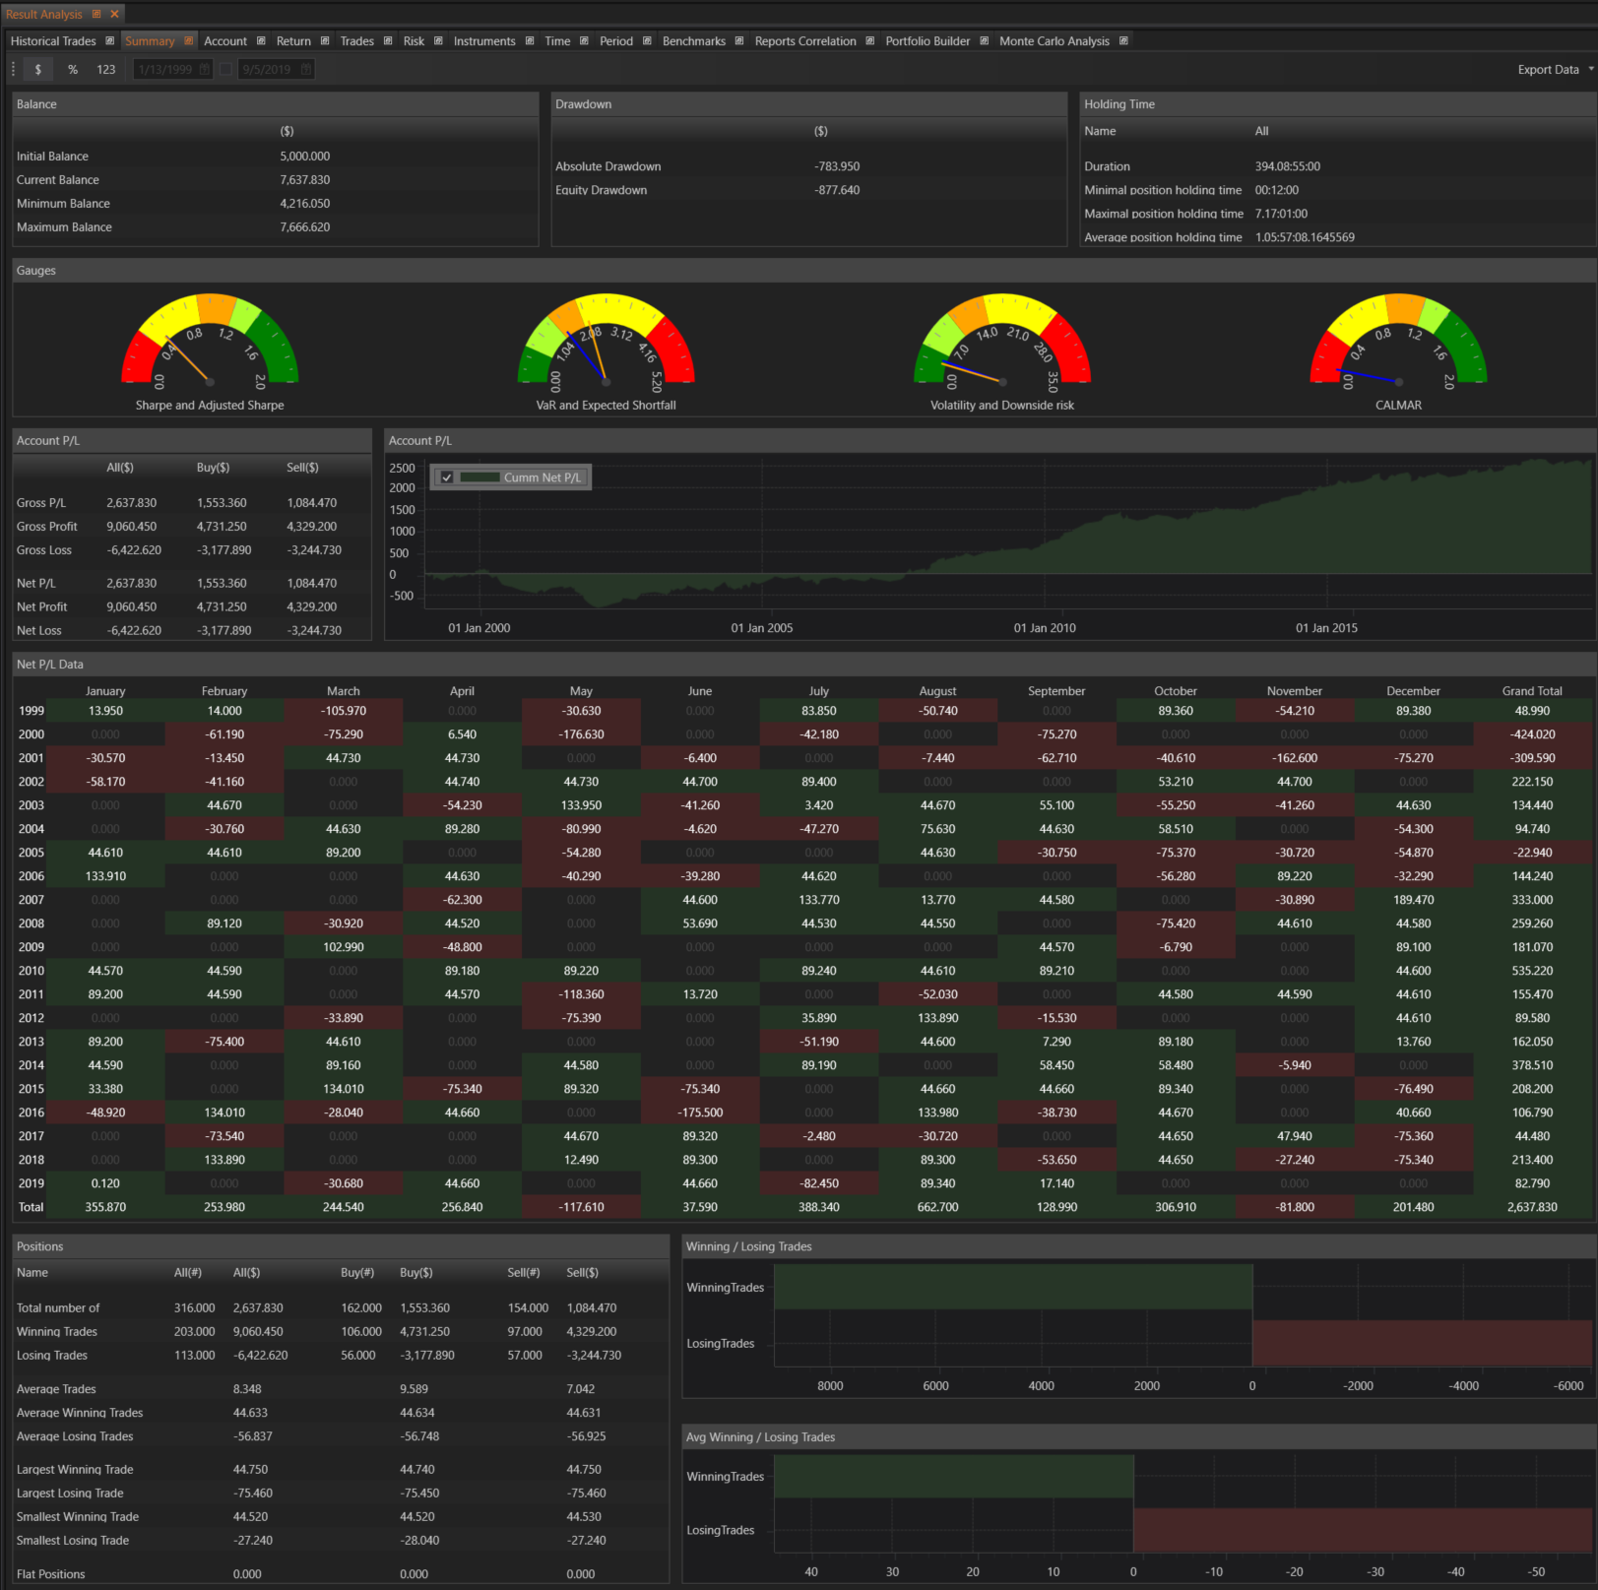This screenshot has height=1590, width=1598.
Task: Click the float icon next to Benchmarks
Action: [x=739, y=41]
